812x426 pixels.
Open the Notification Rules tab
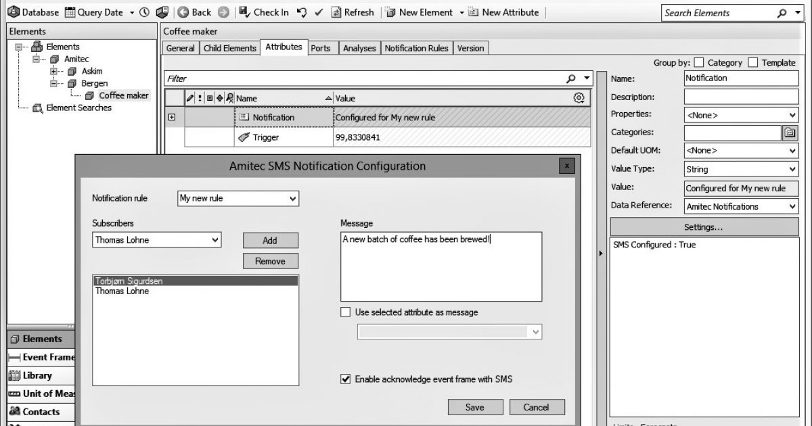pos(417,47)
